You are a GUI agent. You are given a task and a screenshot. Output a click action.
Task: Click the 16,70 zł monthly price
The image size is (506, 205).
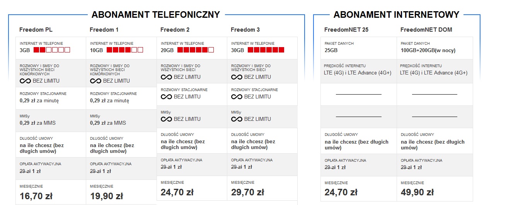[x=36, y=197]
